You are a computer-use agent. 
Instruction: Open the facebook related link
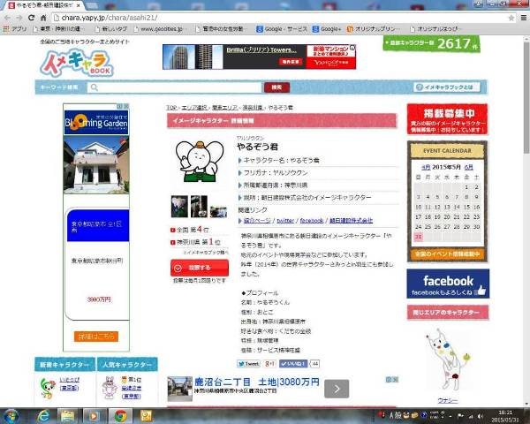pyautogui.click(x=312, y=221)
